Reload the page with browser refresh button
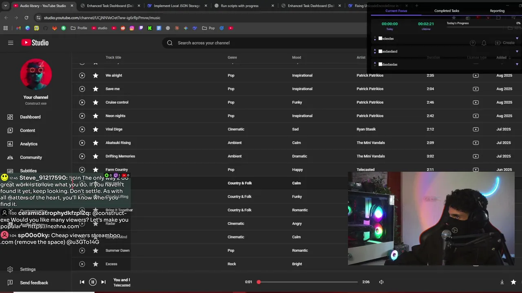 pyautogui.click(x=27, y=17)
